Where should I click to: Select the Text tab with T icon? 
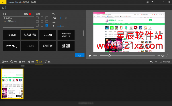39,62
